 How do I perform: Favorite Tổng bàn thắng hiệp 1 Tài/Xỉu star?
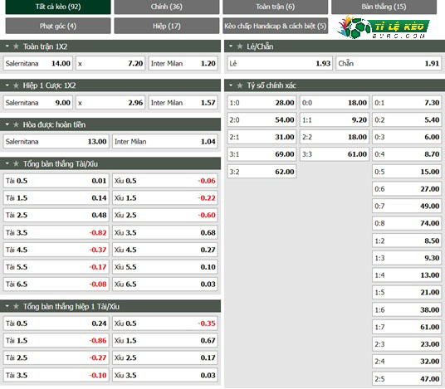tap(16, 306)
